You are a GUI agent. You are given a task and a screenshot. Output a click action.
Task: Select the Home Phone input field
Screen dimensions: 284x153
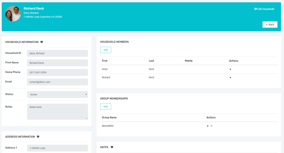tap(57, 72)
